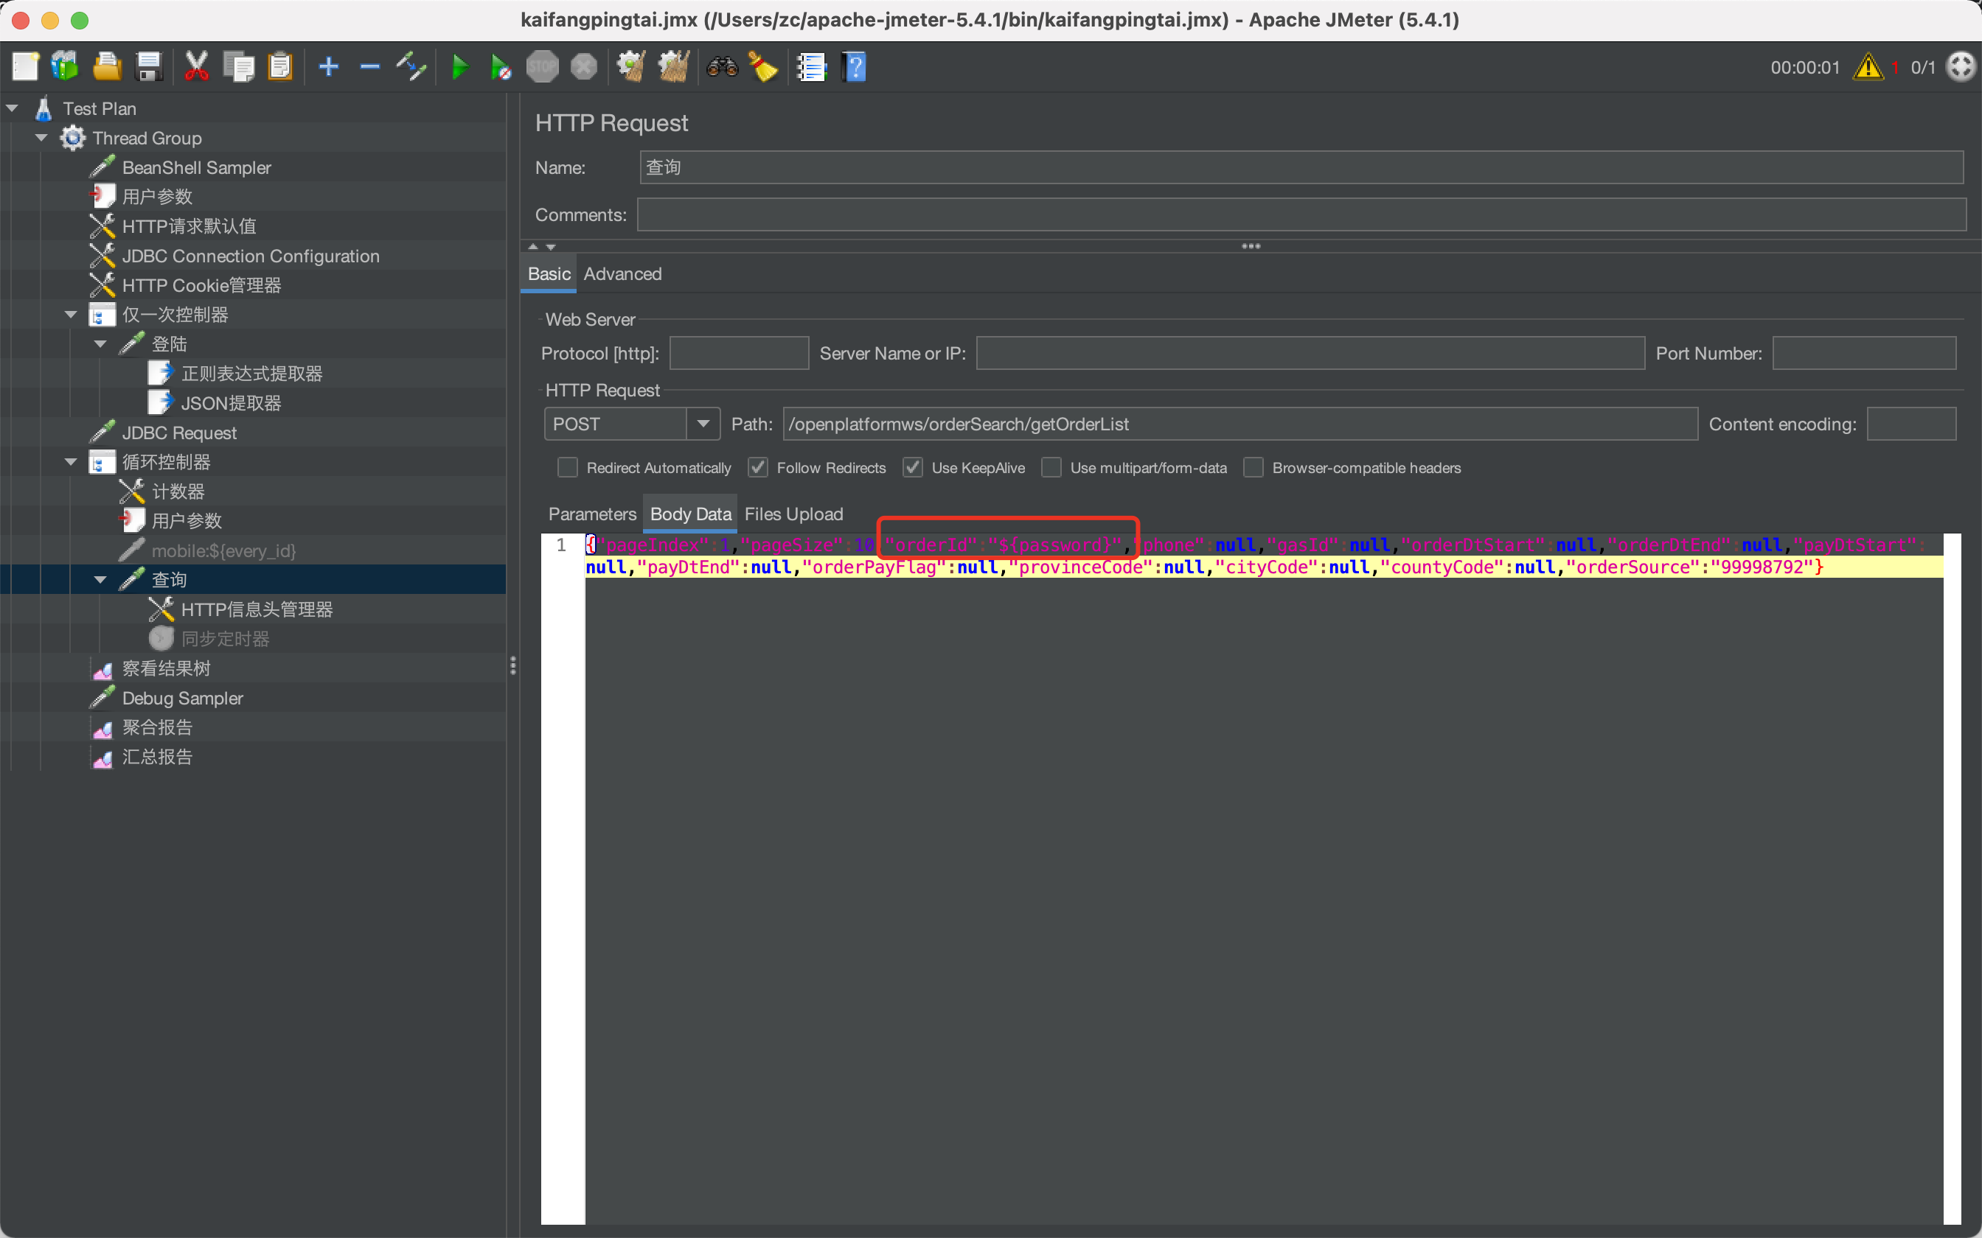Collapse the Test Plan tree node
The width and height of the screenshot is (1982, 1238).
(12, 108)
